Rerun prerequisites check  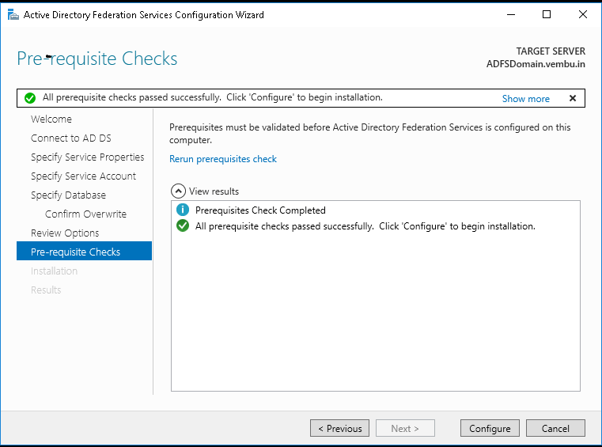[223, 159]
